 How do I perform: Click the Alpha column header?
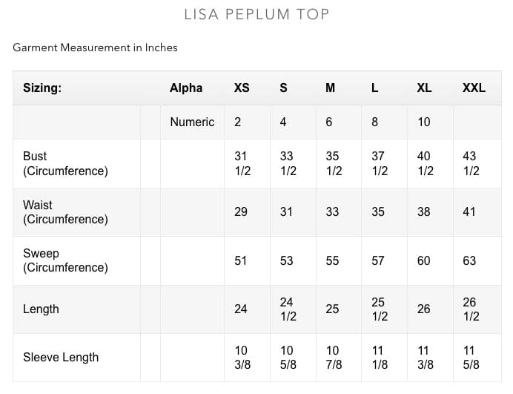coord(186,88)
